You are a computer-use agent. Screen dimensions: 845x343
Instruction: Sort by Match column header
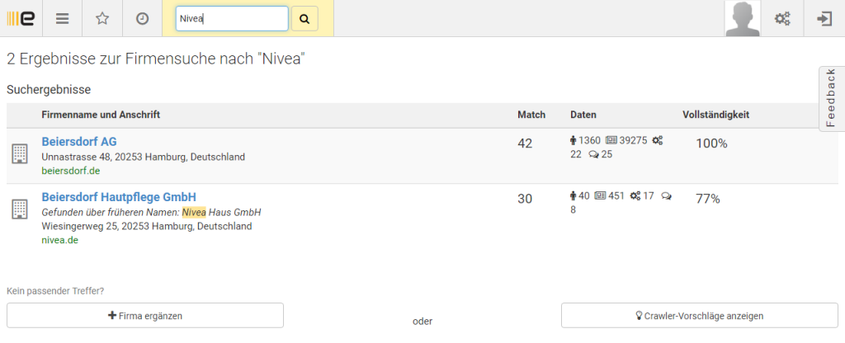(531, 115)
